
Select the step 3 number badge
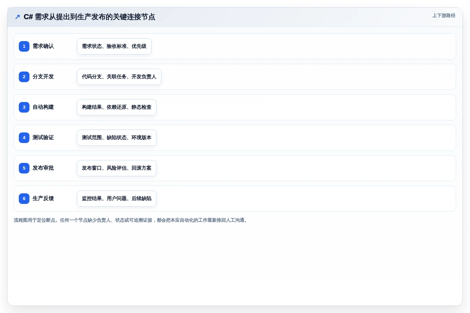click(24, 107)
